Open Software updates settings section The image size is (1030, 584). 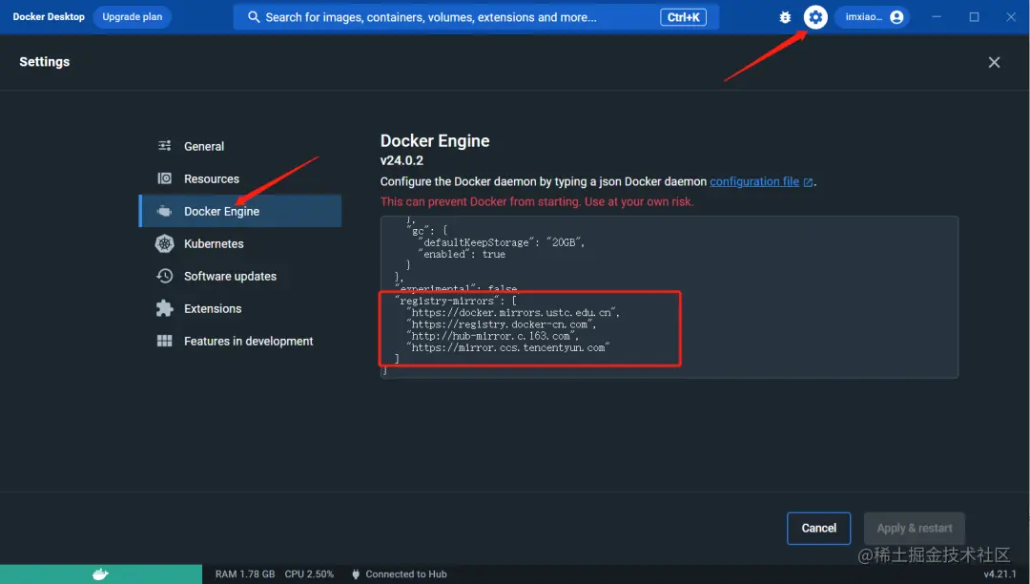coord(239,276)
